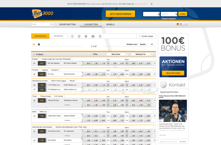Open the Huub Stevens news photo
The image size is (221, 145).
[x=173, y=111]
